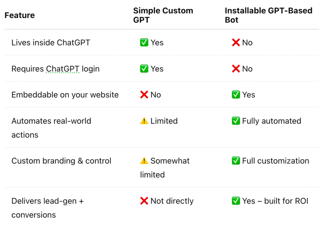Click the Delivers lead-gen + conversions text
319x231 pixels.
[x=48, y=208]
